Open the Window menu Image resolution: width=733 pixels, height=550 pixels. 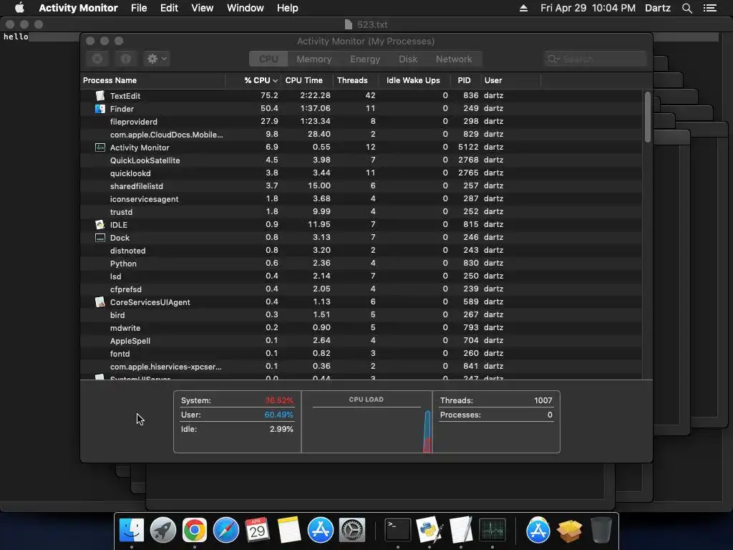[245, 8]
